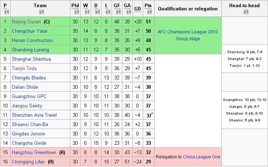Open the China League One link
This screenshot has width=268, height=167.
(x=202, y=157)
